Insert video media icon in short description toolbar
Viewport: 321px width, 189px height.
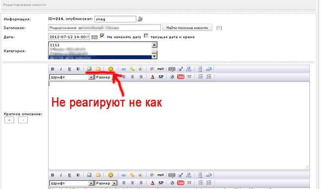click(x=152, y=69)
